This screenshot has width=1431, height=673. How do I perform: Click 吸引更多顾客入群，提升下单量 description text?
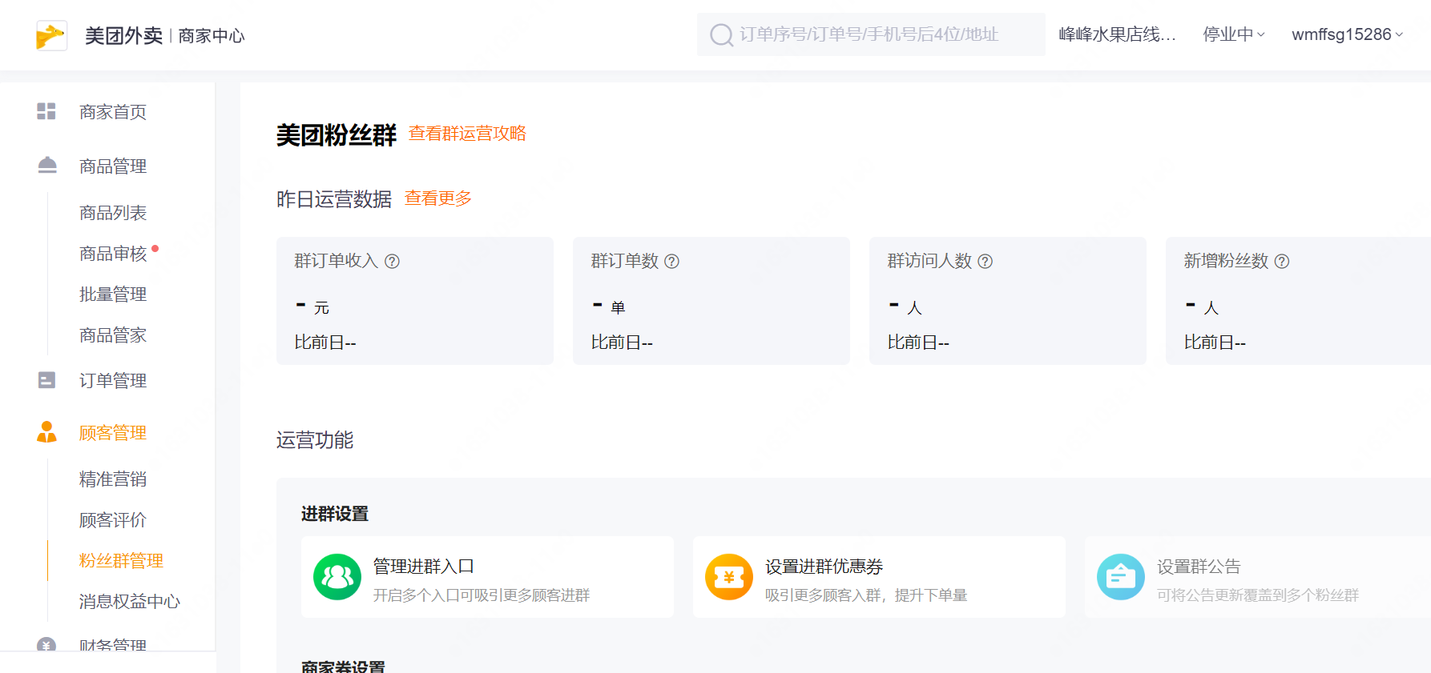click(866, 595)
